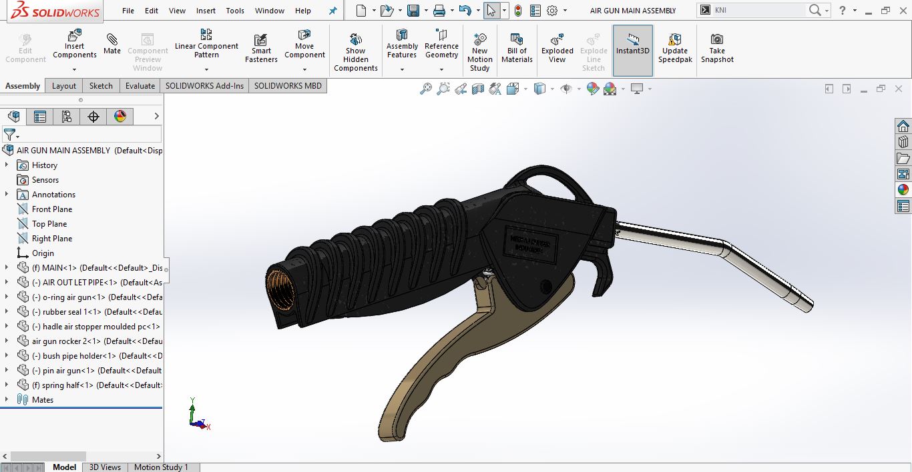
Task: Open DimXpertManager crosshair tab
Action: (x=93, y=117)
